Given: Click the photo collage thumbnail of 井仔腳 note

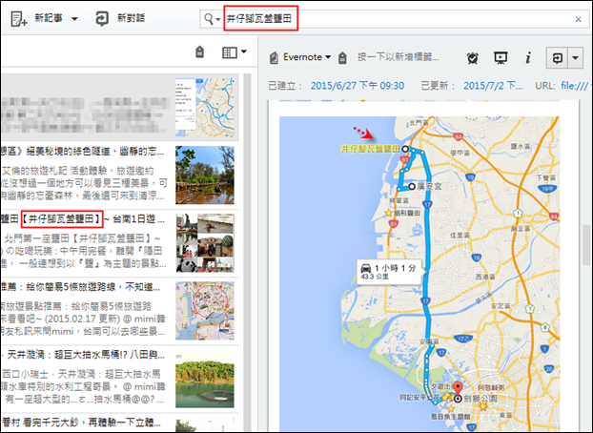Looking at the screenshot, I should click(x=205, y=243).
